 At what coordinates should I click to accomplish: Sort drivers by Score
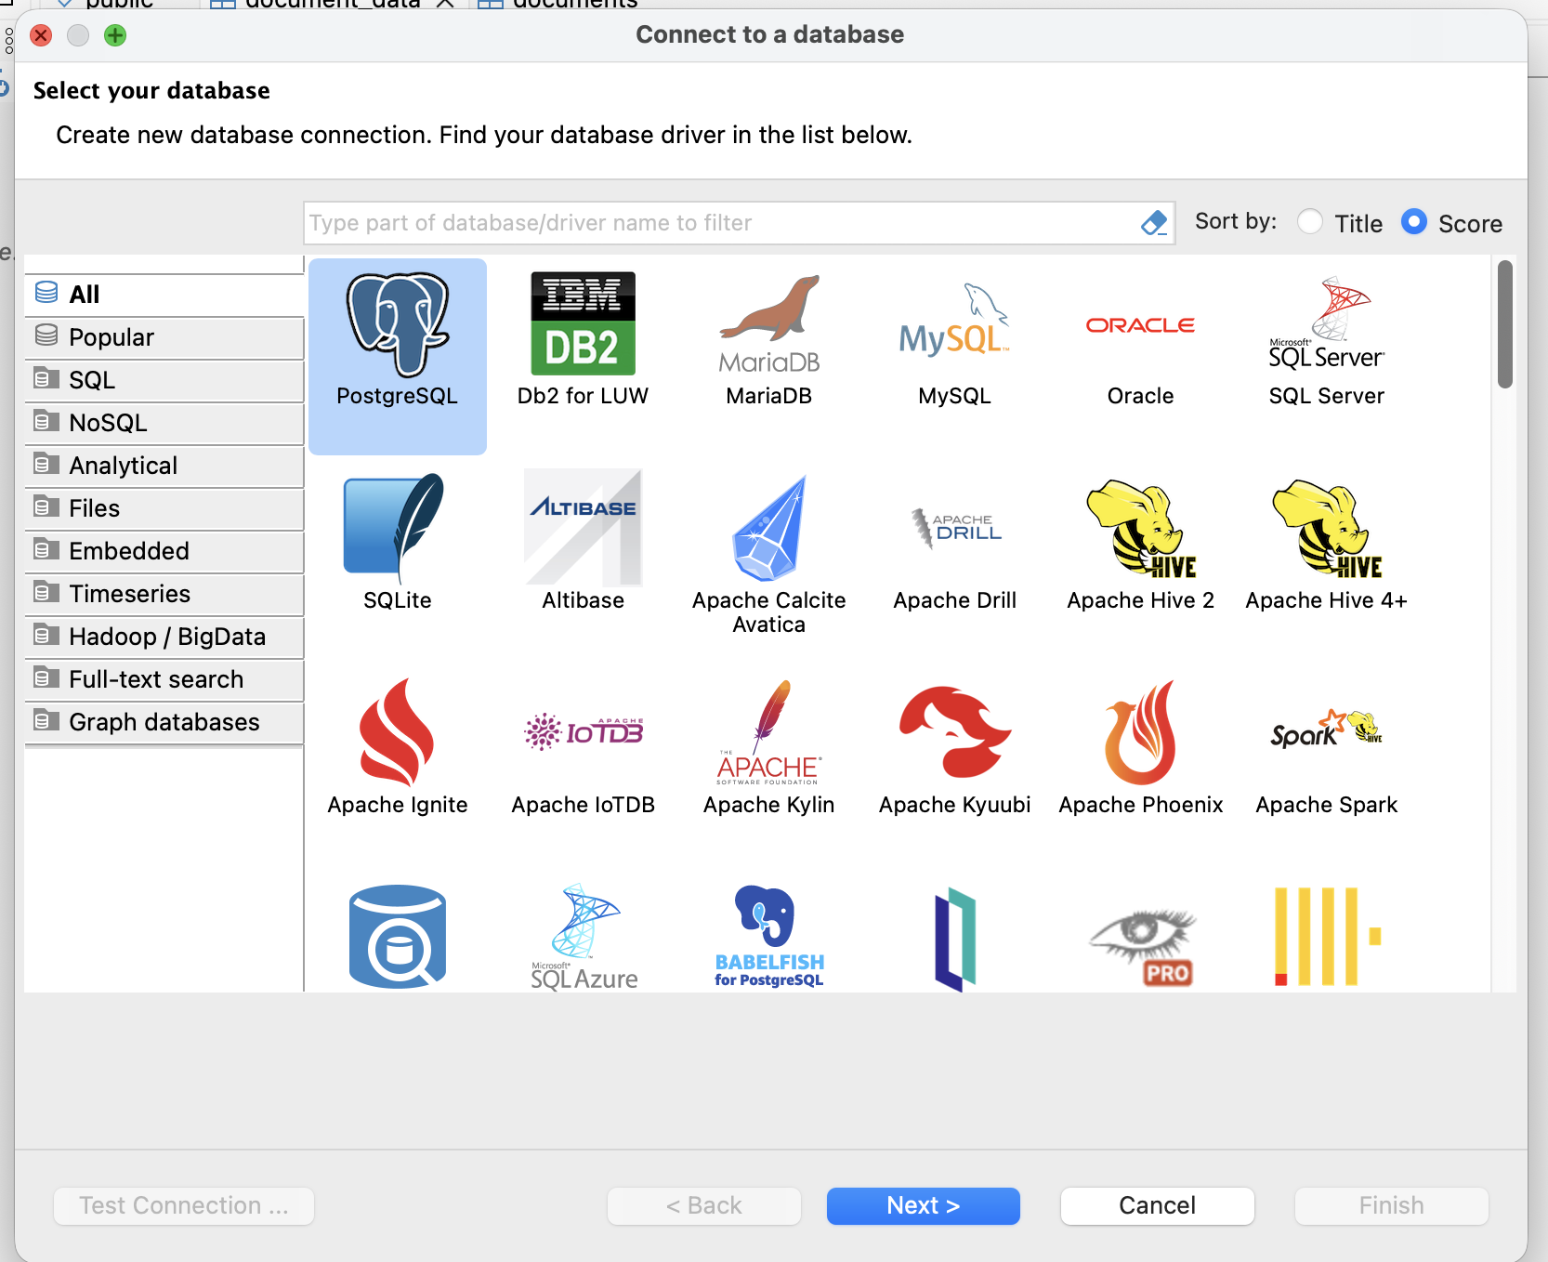tap(1413, 223)
